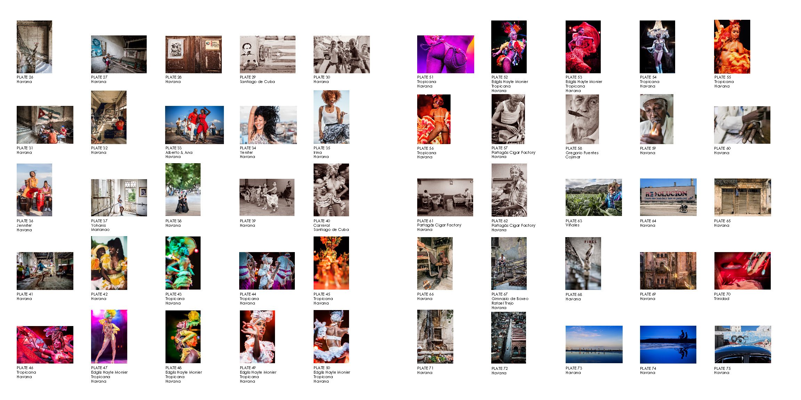Select the Plate 67 Gimnasio de Boxeo photo
The width and height of the screenshot is (801, 400).
(509, 264)
